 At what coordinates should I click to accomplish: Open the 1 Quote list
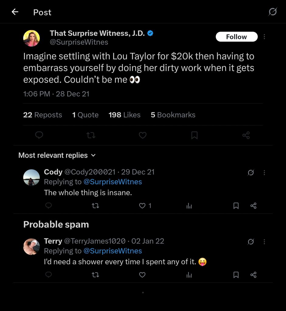tap(85, 115)
